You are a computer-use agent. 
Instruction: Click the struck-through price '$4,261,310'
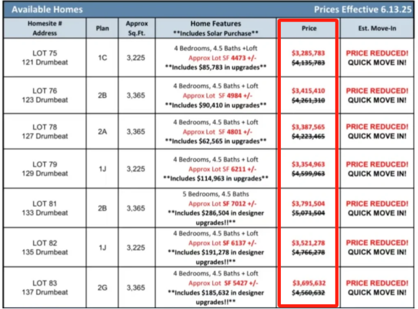(x=308, y=100)
